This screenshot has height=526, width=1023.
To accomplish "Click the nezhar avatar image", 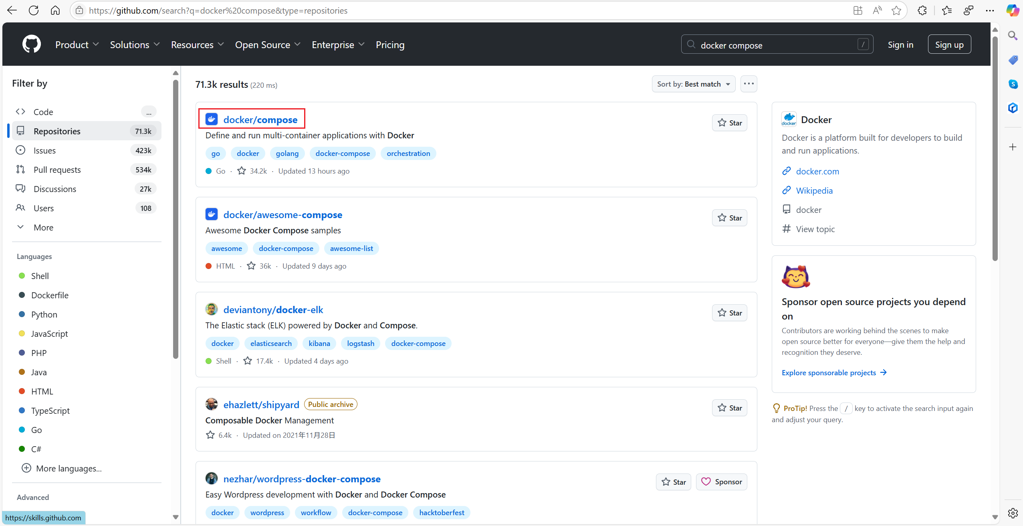I will [x=211, y=478].
